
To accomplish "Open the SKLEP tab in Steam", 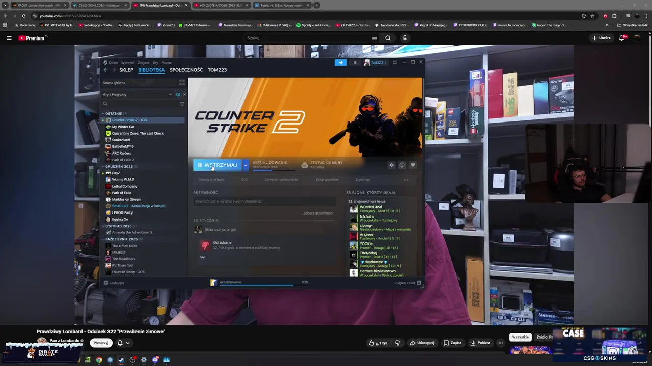I will [126, 70].
